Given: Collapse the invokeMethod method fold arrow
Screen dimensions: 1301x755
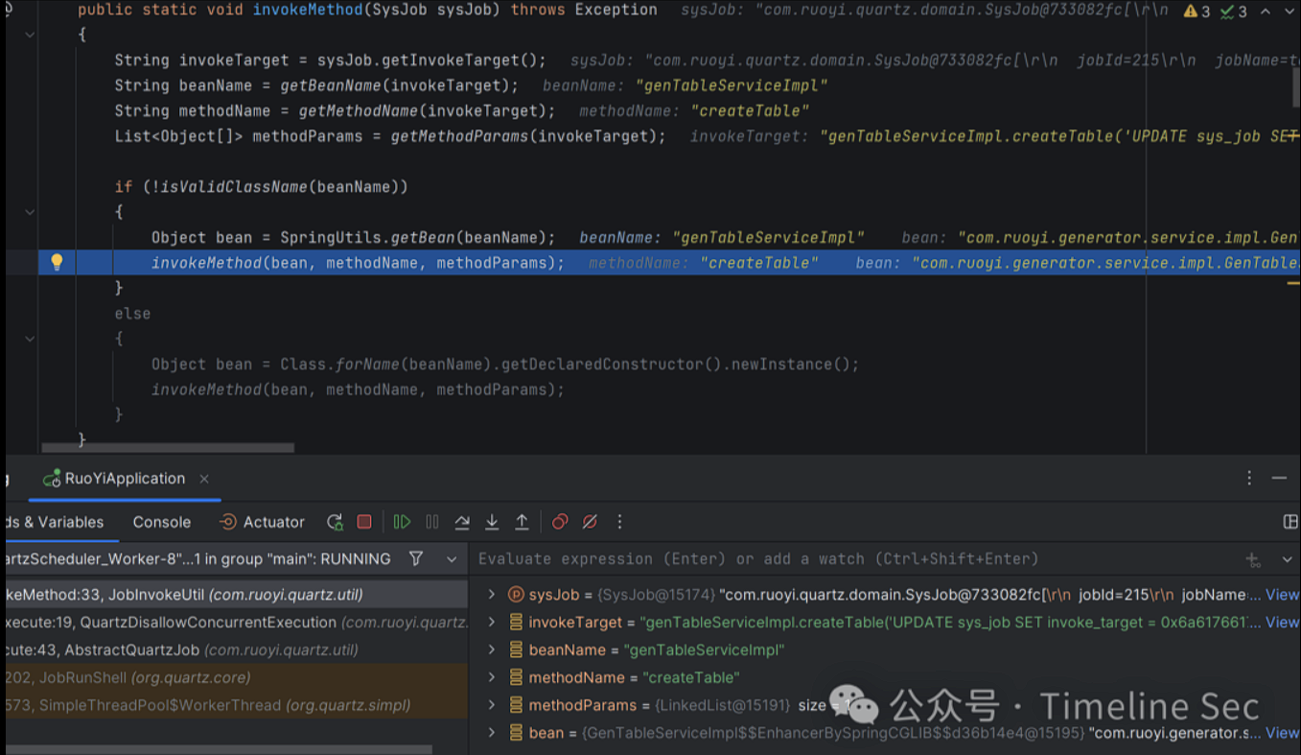Looking at the screenshot, I should coord(29,35).
